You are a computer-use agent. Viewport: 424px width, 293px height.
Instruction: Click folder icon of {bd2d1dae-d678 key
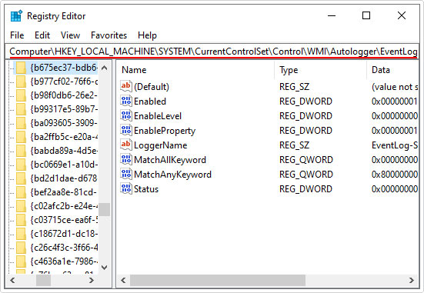(x=21, y=178)
